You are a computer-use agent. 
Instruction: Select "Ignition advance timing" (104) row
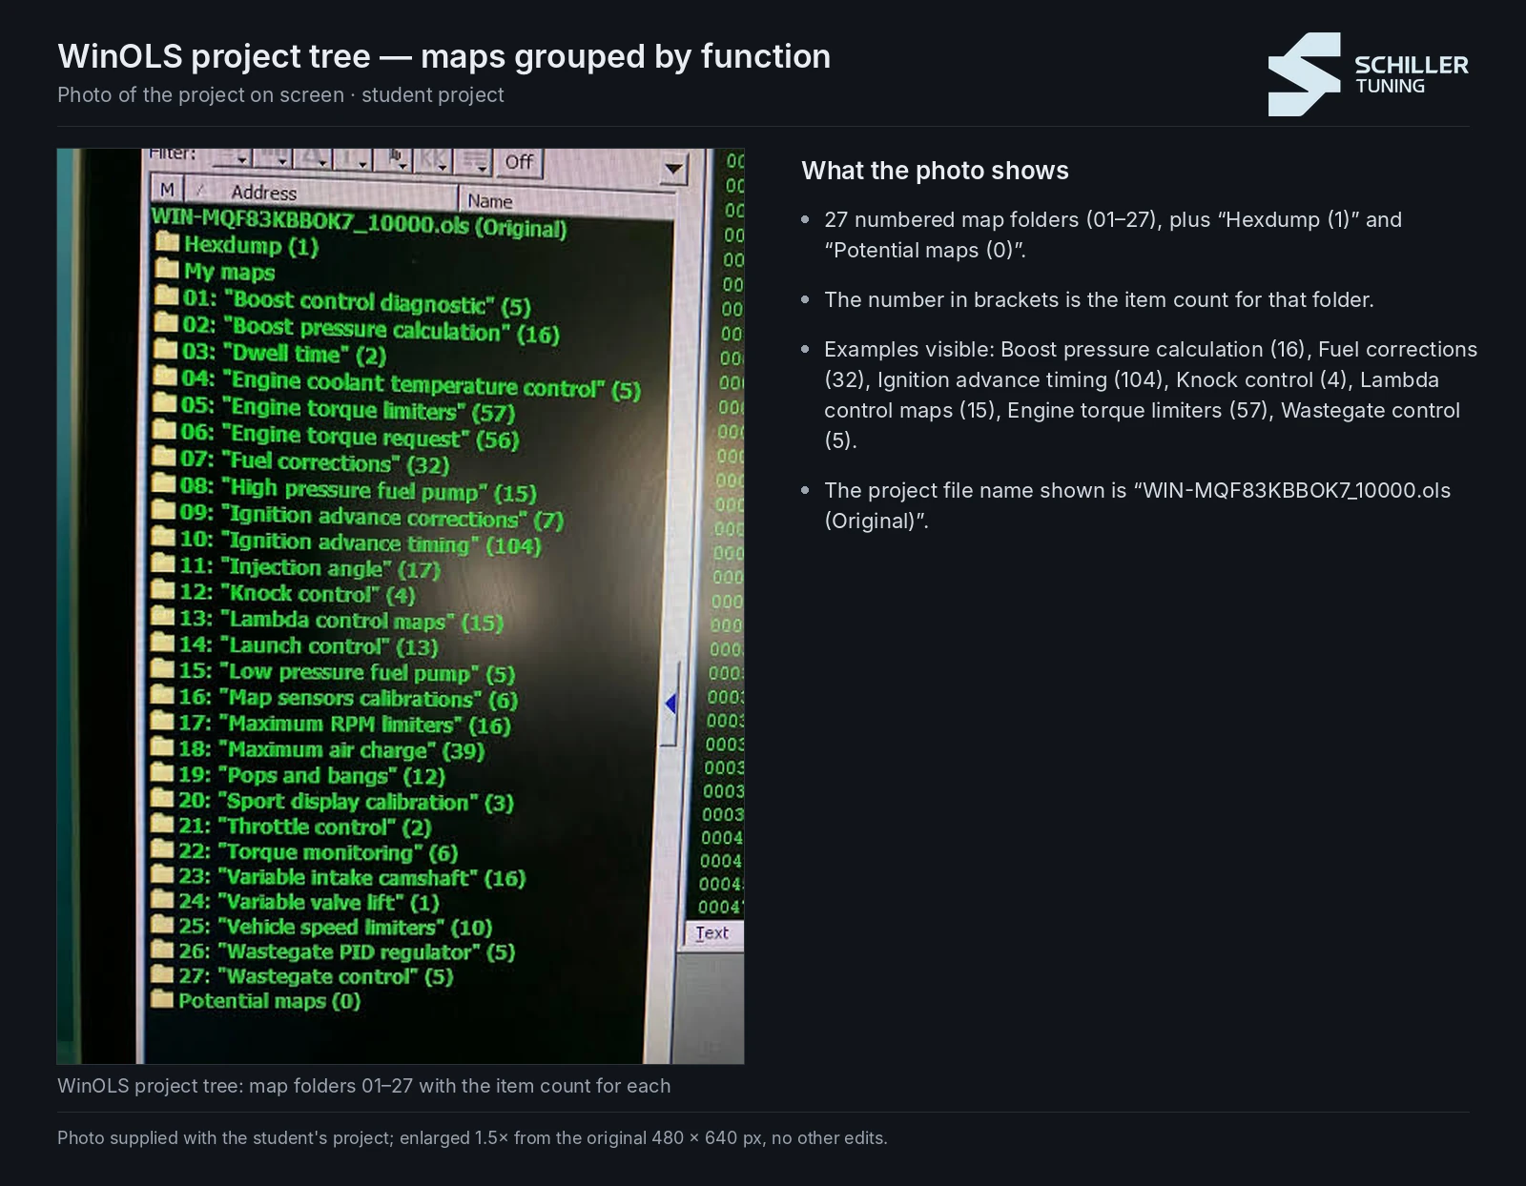(x=347, y=542)
